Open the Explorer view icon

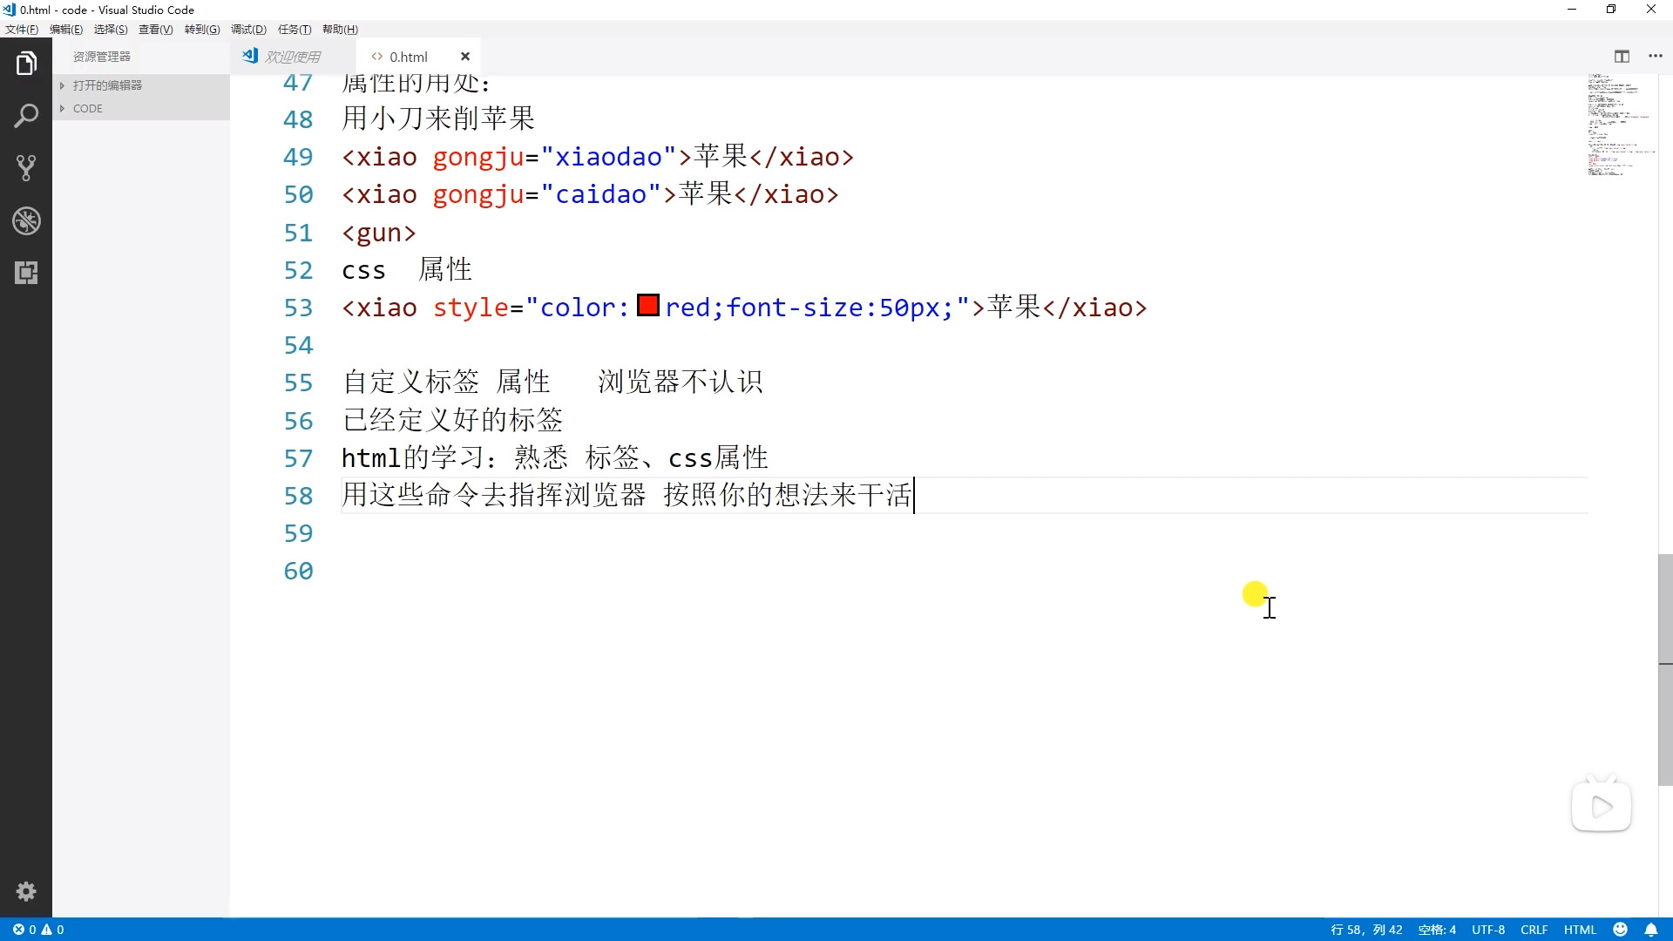[26, 64]
